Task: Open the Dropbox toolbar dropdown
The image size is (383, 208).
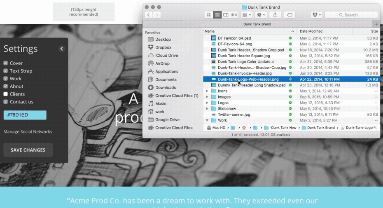Action: pos(317,15)
